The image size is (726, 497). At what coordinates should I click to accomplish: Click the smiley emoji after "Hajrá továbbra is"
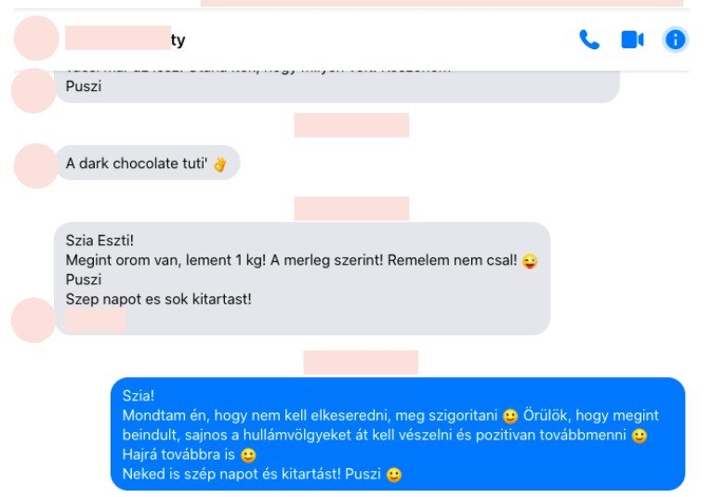[248, 455]
